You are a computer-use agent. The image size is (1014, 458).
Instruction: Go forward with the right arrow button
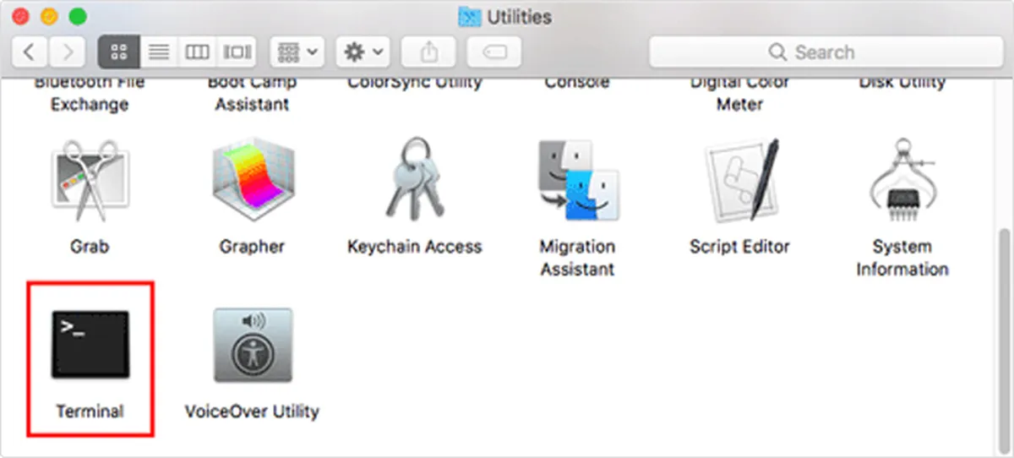(67, 52)
